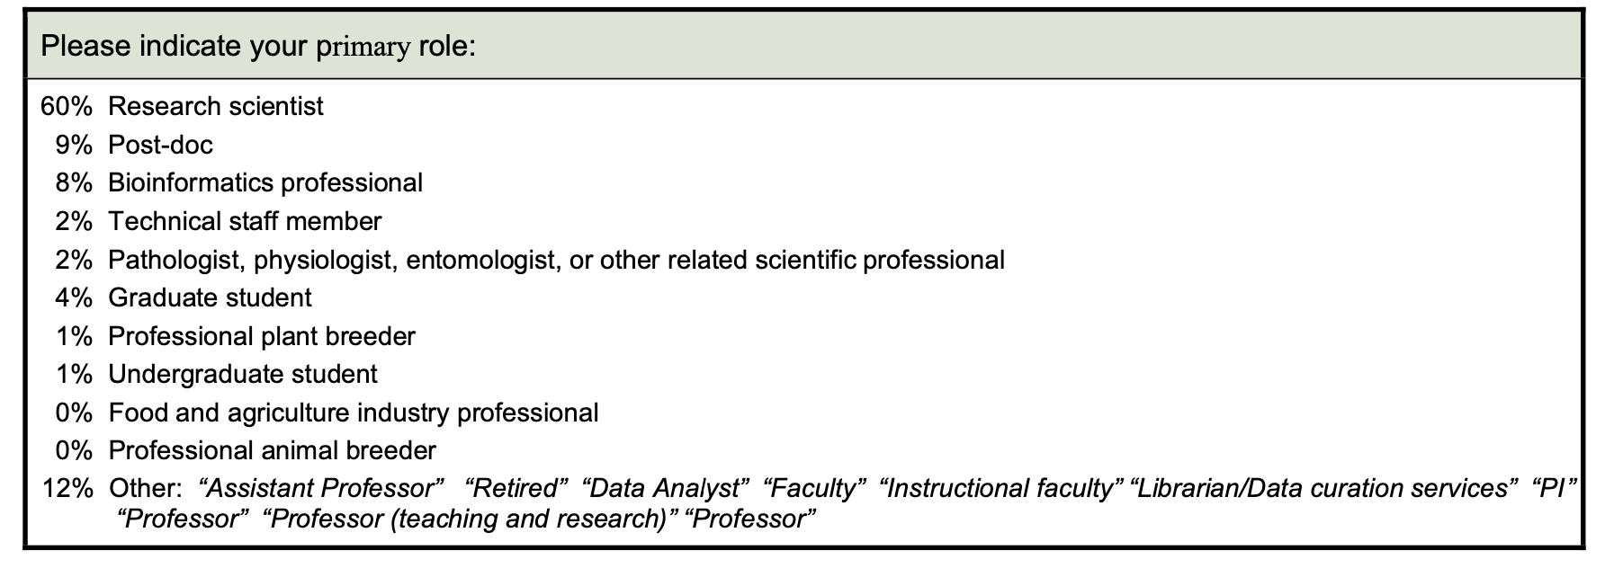Click the "Instructional faculty" response
The width and height of the screenshot is (1614, 568).
[1000, 488]
